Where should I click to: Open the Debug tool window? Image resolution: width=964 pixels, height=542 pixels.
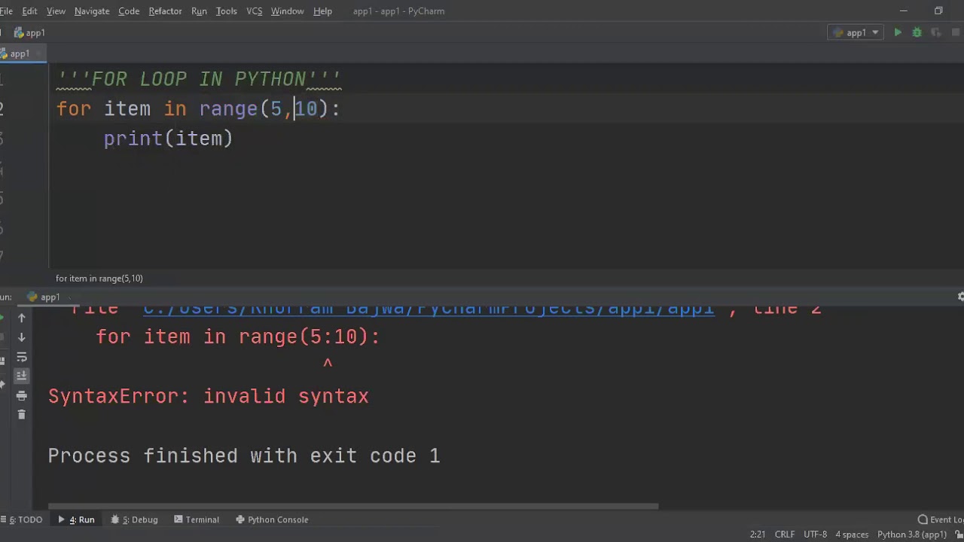tap(135, 519)
